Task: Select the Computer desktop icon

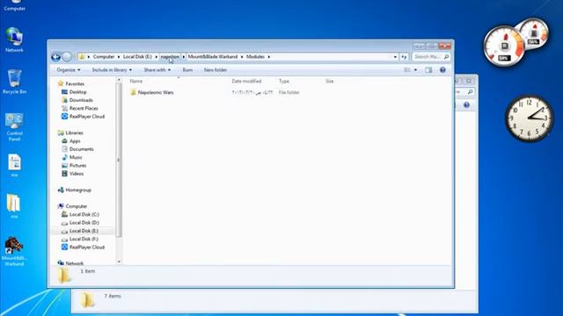Action: tap(14, 5)
